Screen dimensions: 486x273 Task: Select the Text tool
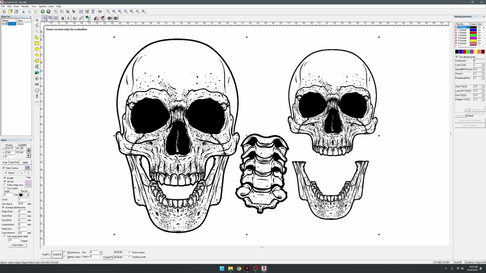click(37, 67)
